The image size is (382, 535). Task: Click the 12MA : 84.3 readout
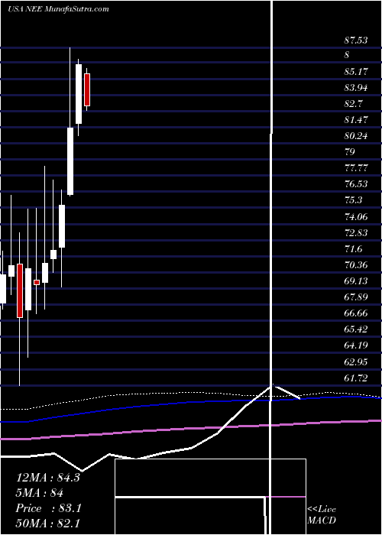tap(47, 477)
